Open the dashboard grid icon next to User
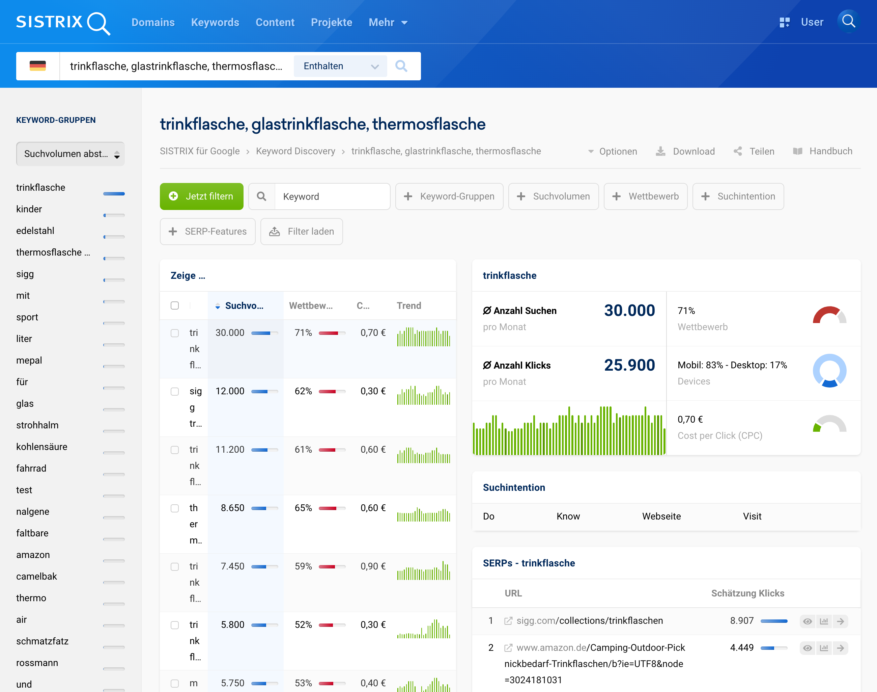 coord(784,22)
